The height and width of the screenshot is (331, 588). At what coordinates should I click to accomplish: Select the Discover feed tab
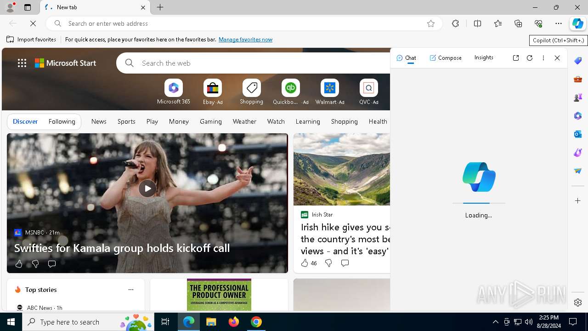point(25,121)
